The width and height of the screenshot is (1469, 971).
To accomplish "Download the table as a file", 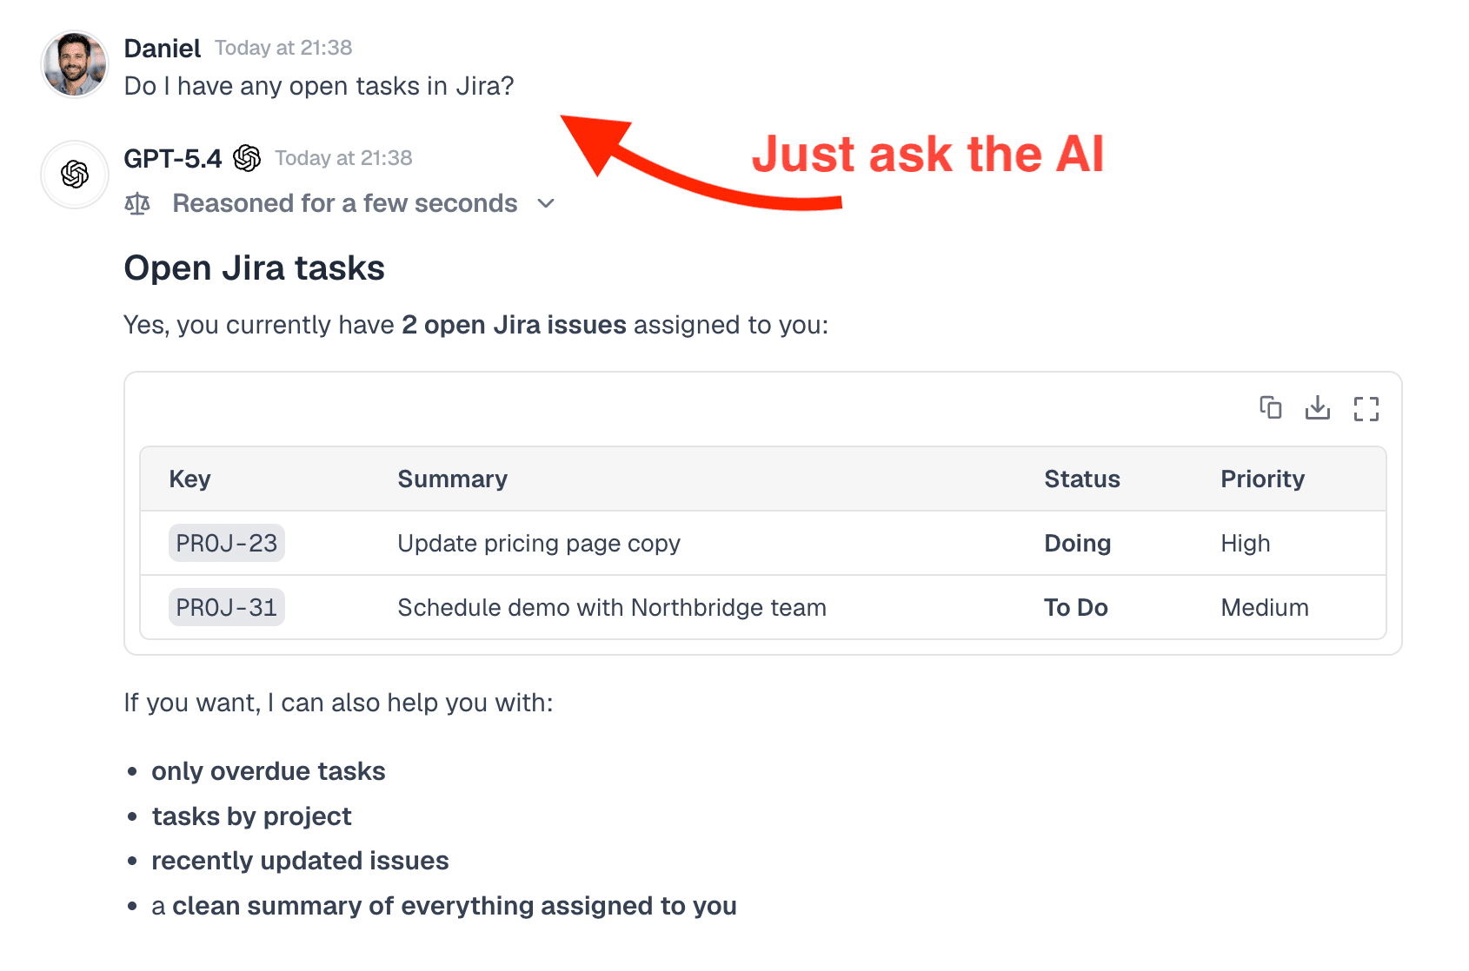I will [1318, 408].
